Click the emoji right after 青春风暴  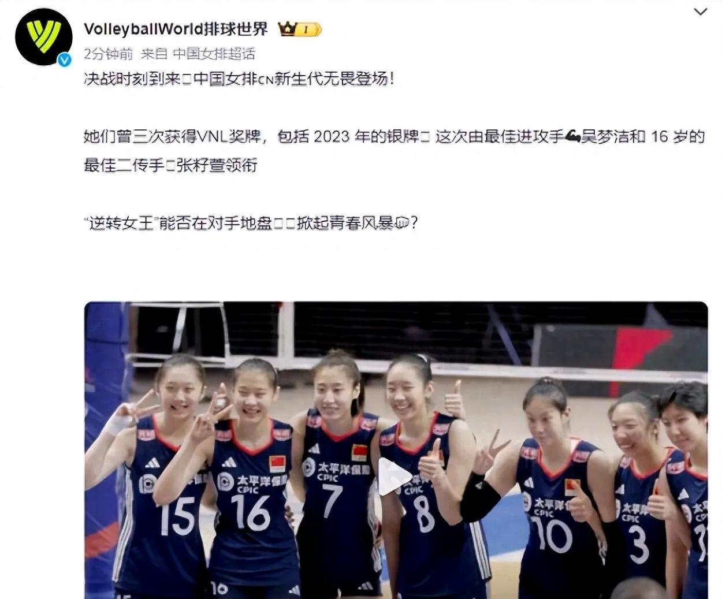(402, 223)
